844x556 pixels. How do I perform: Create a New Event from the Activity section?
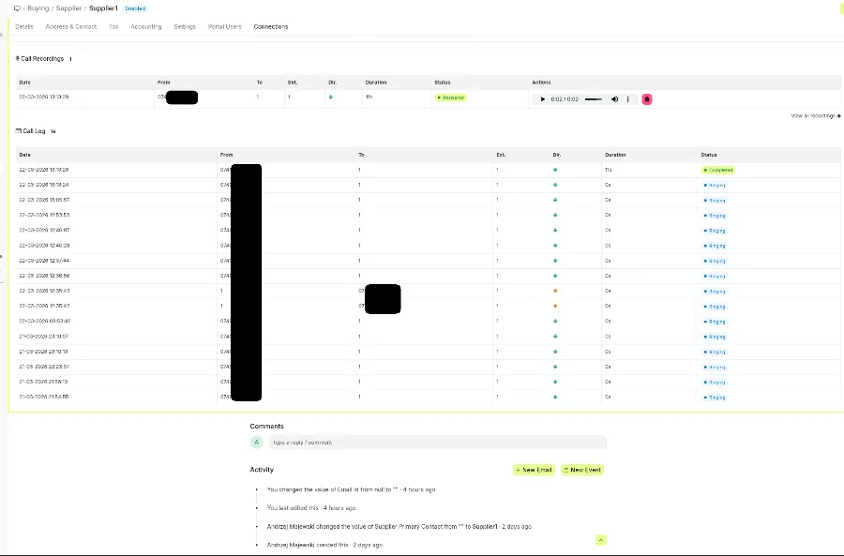582,470
